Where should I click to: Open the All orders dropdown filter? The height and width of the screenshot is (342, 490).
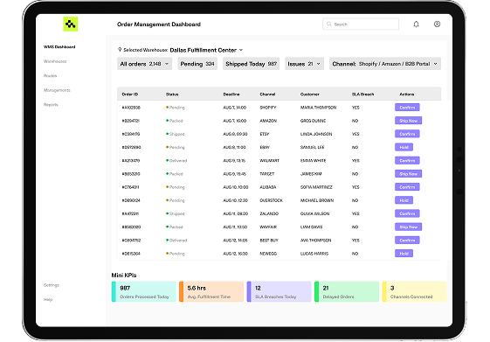(x=144, y=64)
